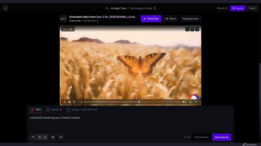Click Generate 4s button
This screenshot has height=146, width=261.
pos(222,137)
